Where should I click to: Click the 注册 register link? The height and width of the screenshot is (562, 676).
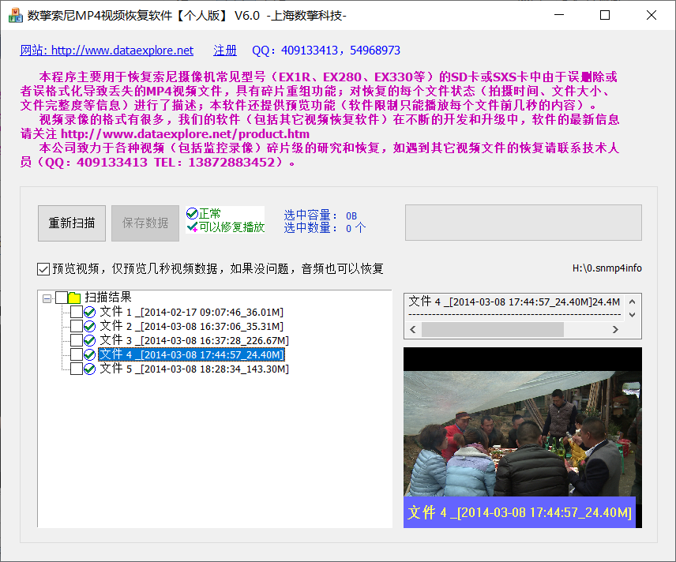click(x=225, y=51)
